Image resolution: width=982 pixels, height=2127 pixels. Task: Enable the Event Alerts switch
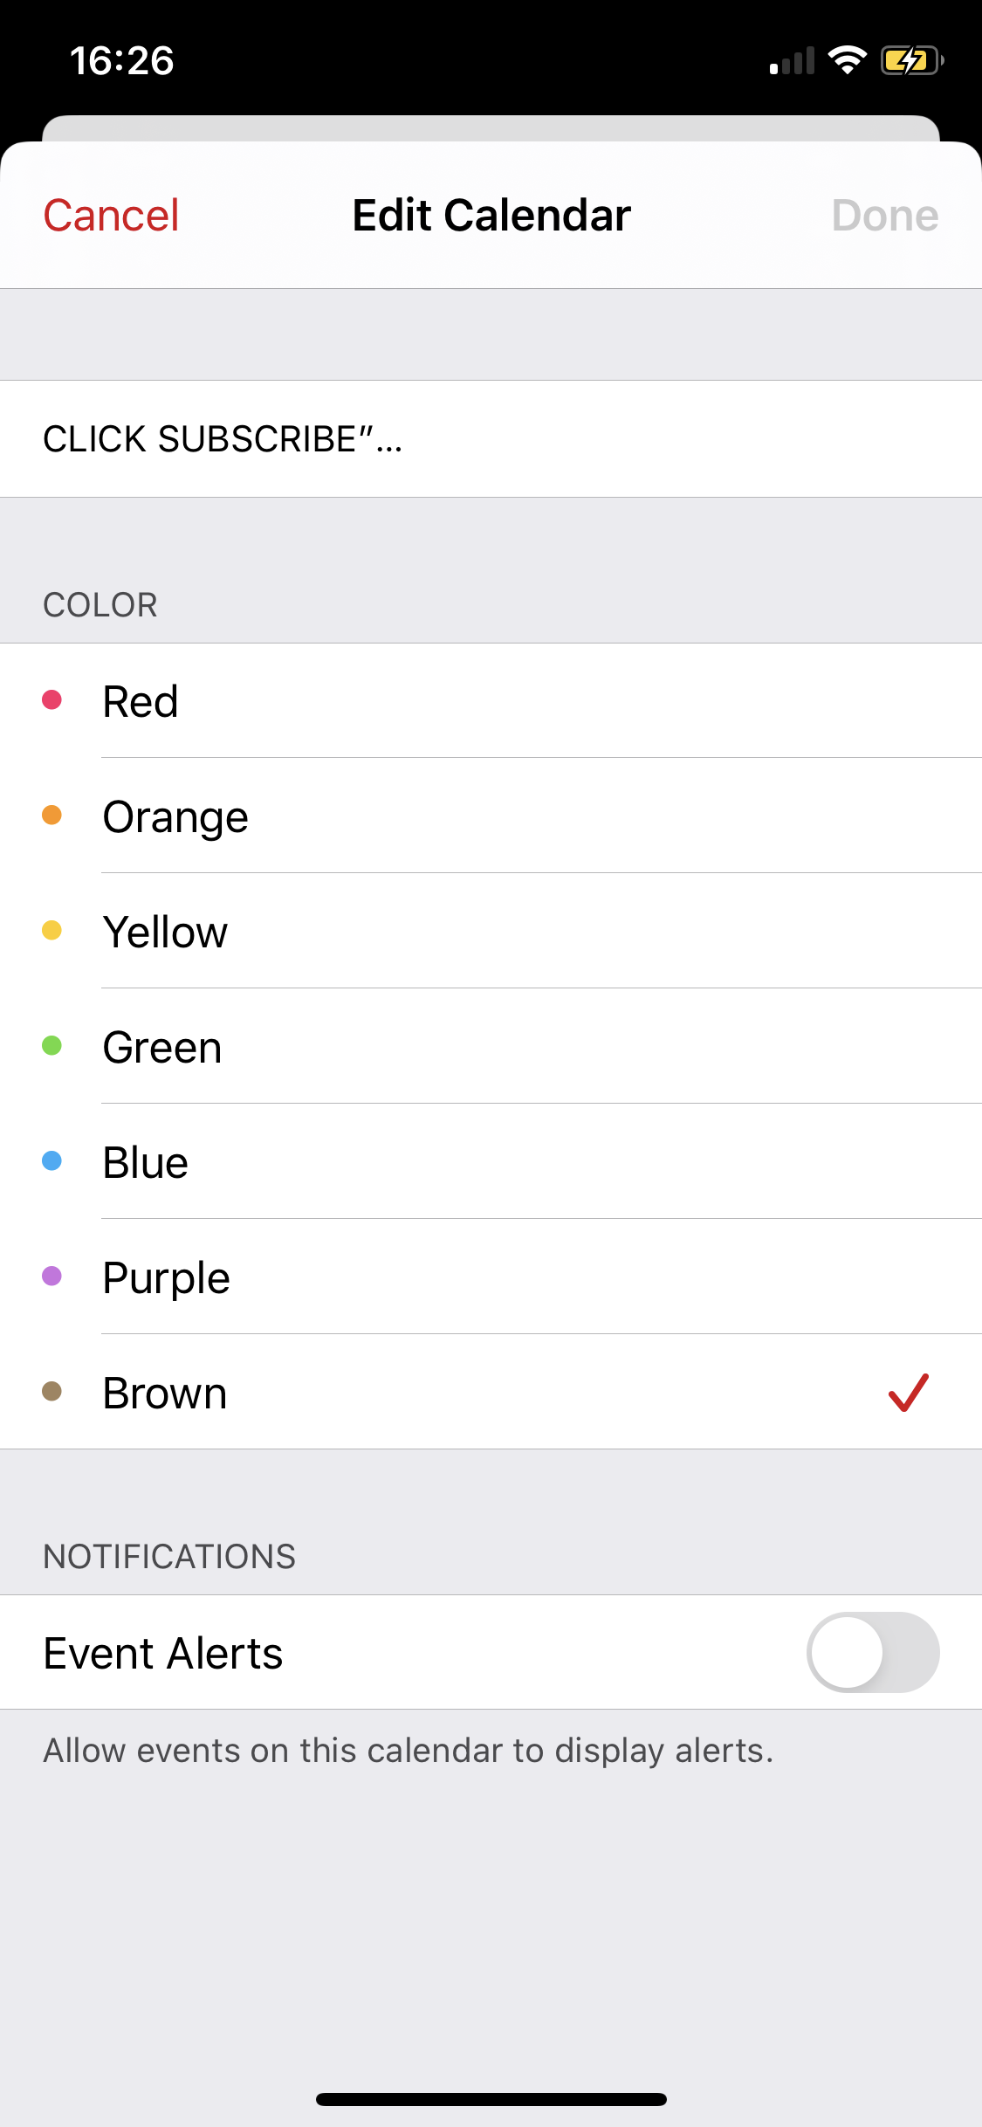tap(872, 1652)
